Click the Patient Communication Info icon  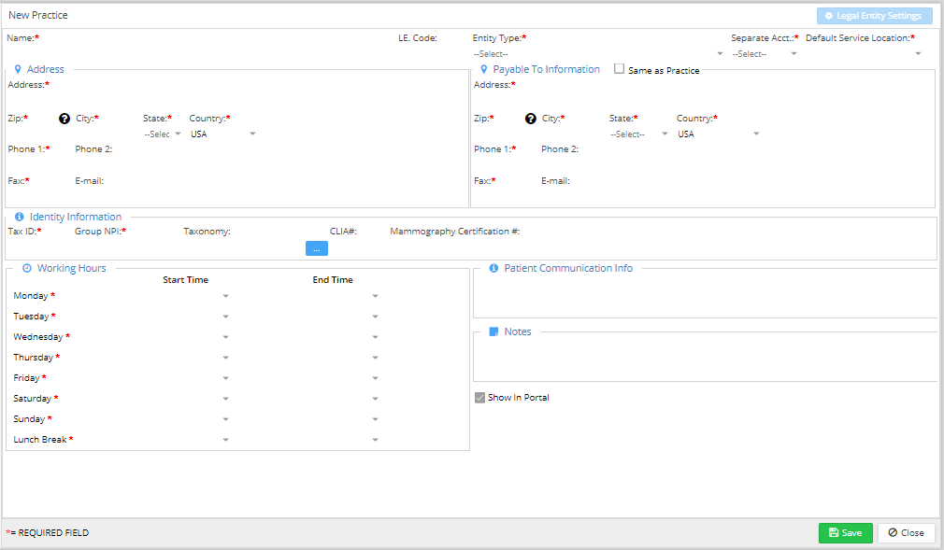click(493, 268)
